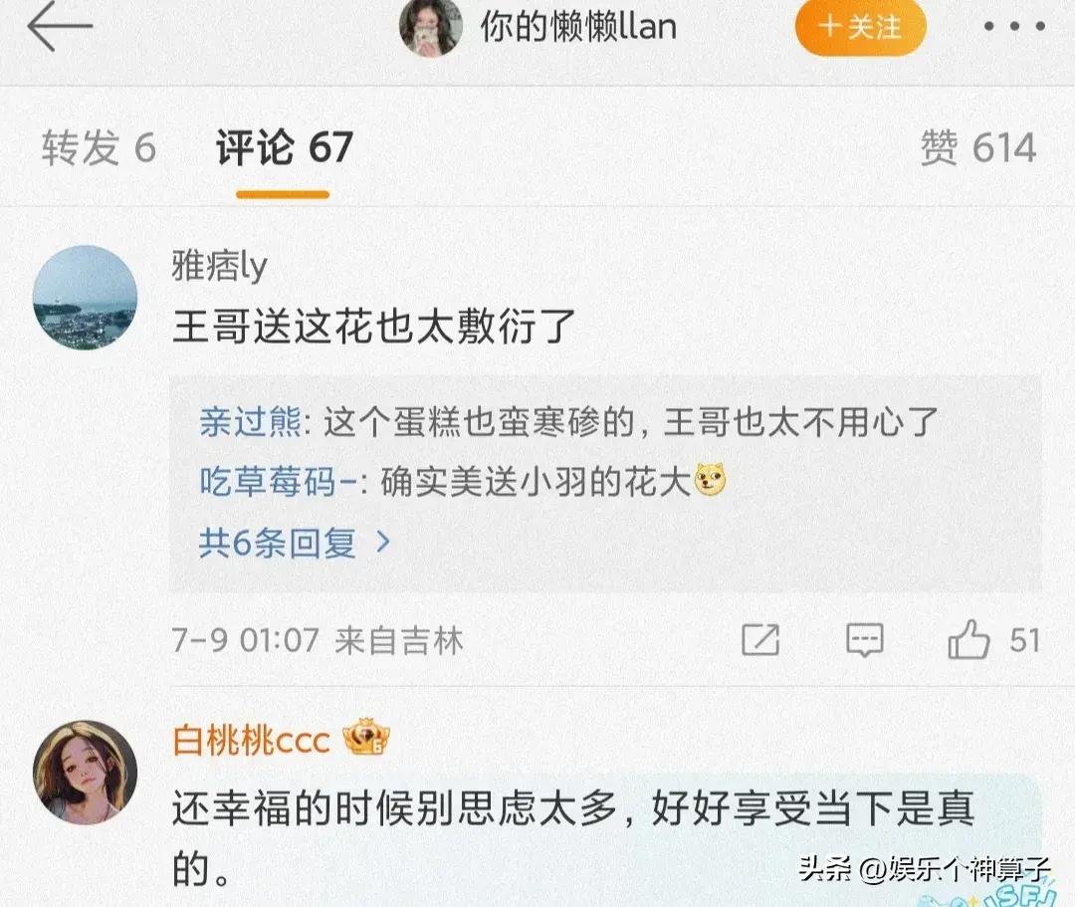
Task: Tap the crown badge next to 白桃桃ccc
Action: click(366, 737)
